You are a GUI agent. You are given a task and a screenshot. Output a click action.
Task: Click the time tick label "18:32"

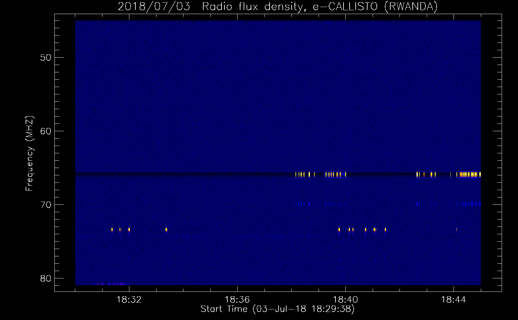pos(129,300)
